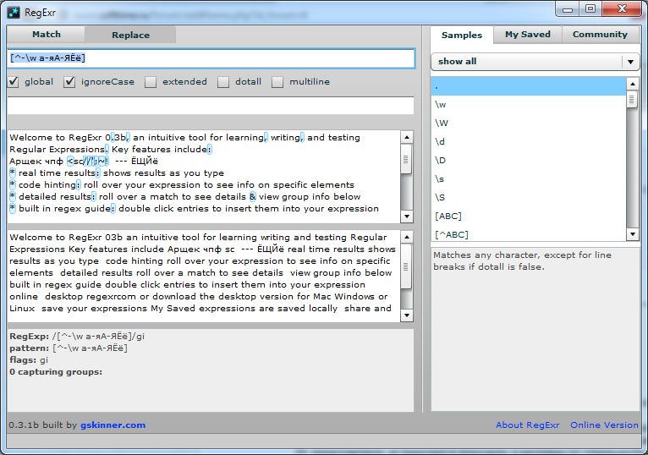
Task: Open the Online Version link
Action: point(604,425)
